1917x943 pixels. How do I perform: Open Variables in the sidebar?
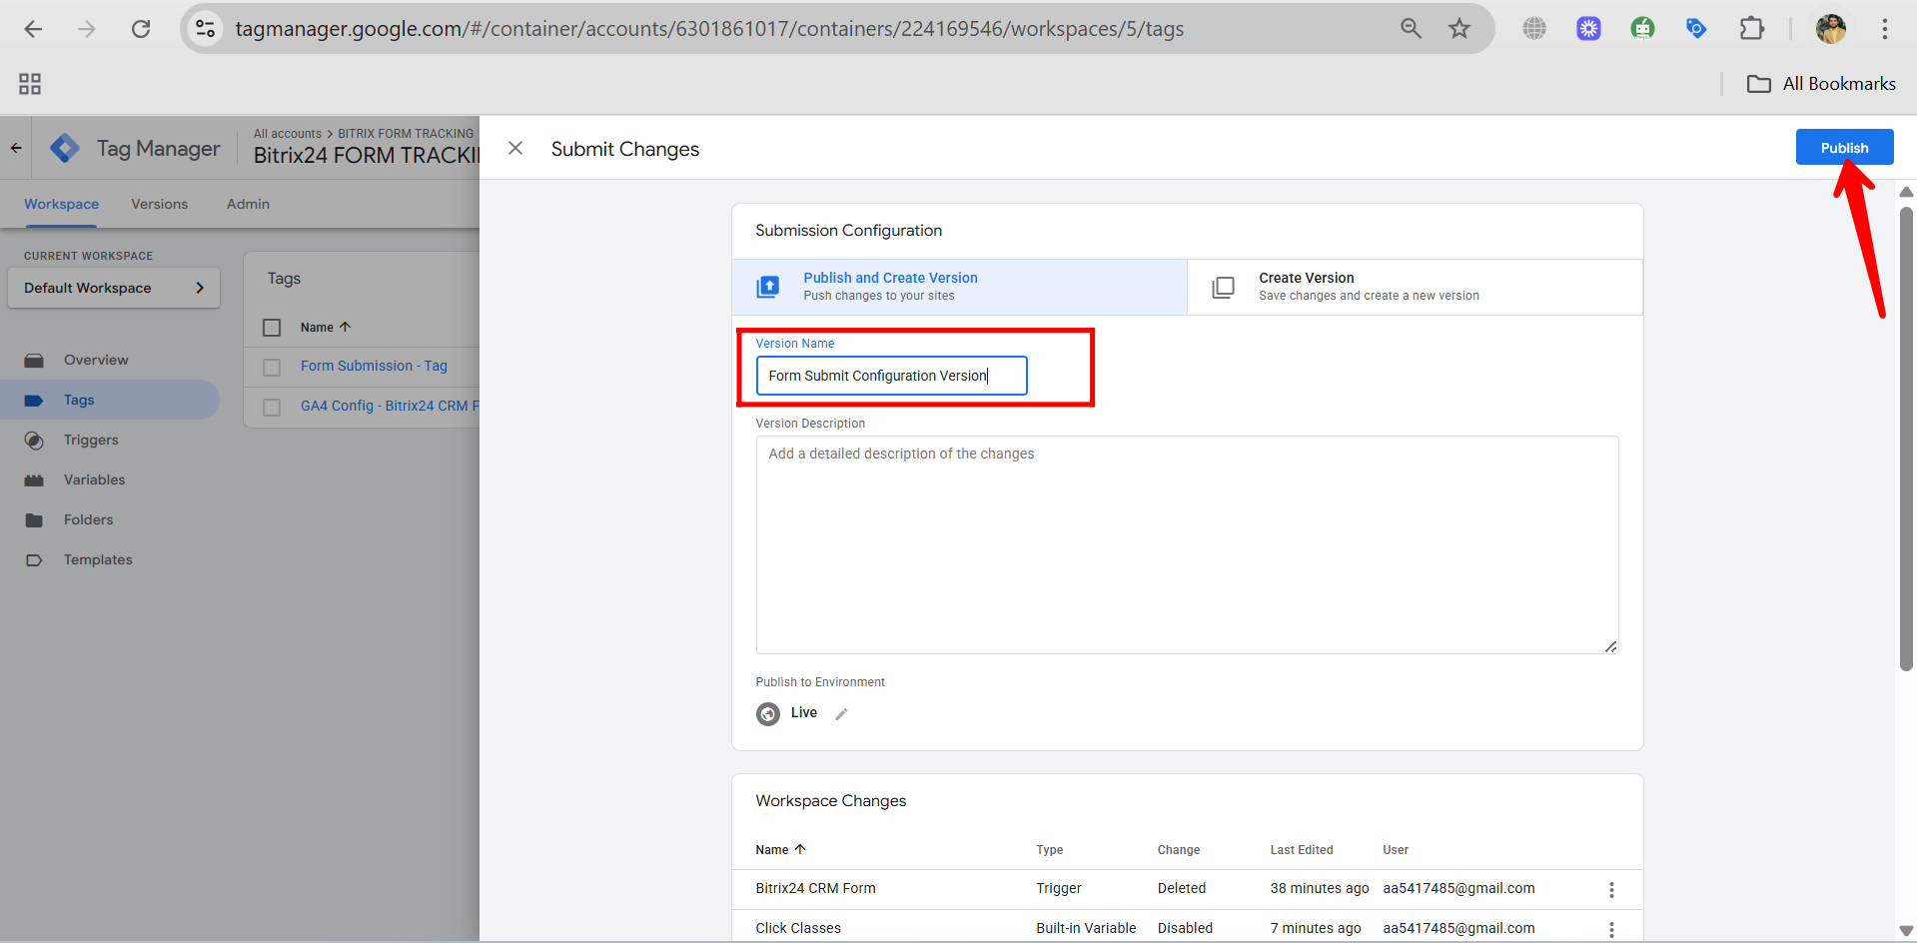94,479
